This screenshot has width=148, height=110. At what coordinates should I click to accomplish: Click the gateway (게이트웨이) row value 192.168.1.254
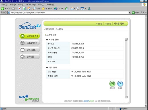(x=78, y=52)
